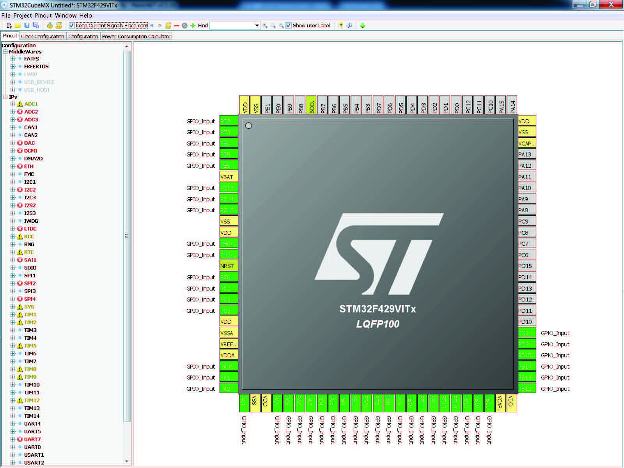This screenshot has width=624, height=468.
Task: Open the File menu
Action: 6,16
